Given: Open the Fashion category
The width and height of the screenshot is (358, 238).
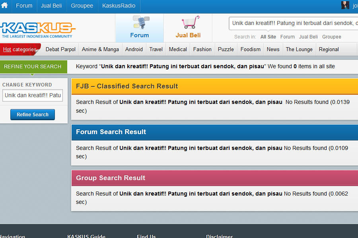Looking at the screenshot, I should coord(202,50).
